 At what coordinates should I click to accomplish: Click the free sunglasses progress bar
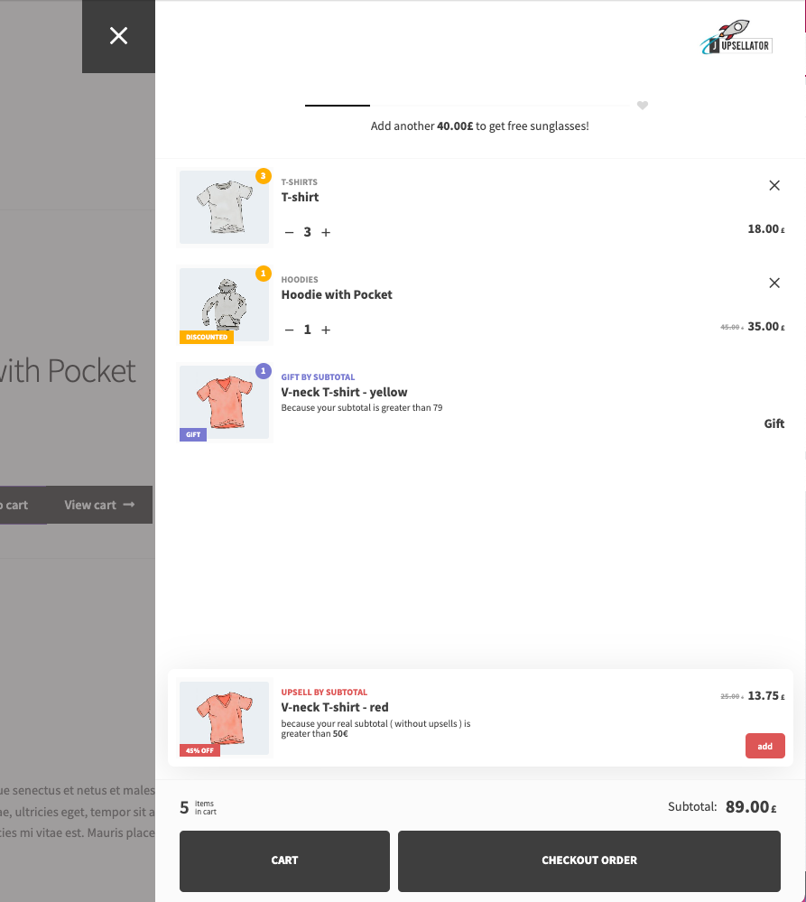(467, 106)
